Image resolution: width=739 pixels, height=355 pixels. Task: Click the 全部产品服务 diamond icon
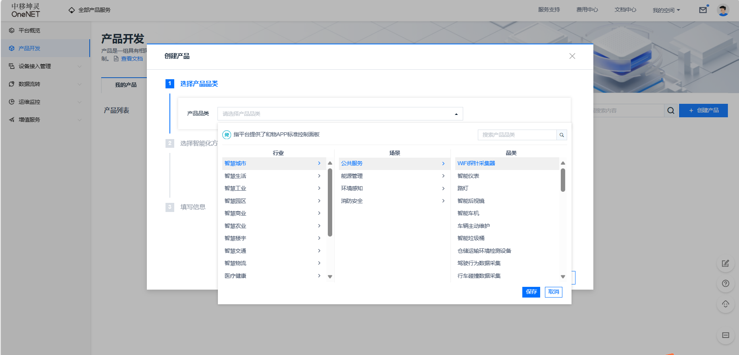pos(71,10)
